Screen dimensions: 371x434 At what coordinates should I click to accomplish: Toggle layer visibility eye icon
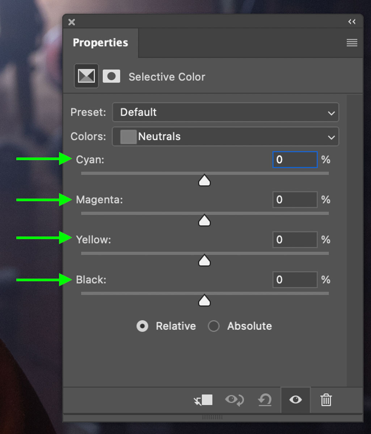coord(295,400)
